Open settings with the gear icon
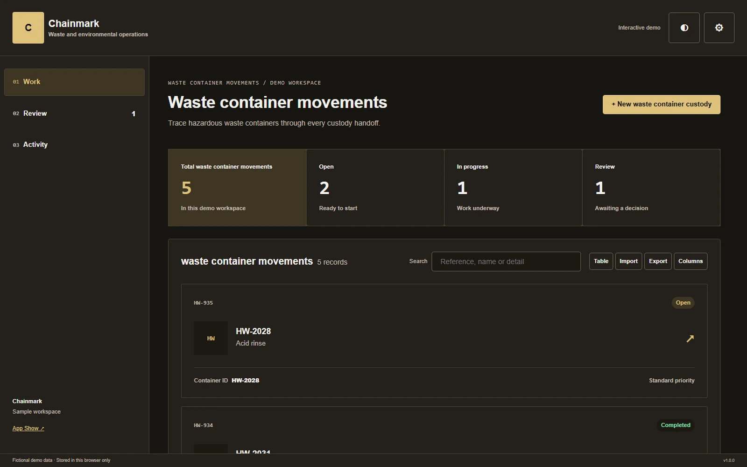Screen dimensions: 747x467 coord(719,28)
